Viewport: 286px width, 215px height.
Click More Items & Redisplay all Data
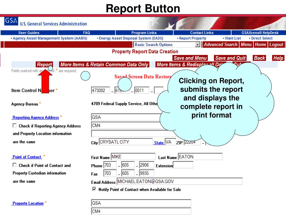tap(190, 64)
